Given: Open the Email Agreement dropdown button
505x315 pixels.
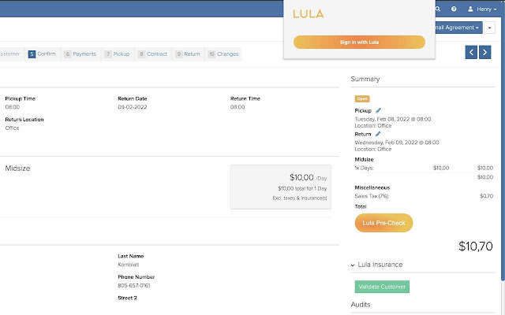Looking at the screenshot, I should (x=458, y=28).
